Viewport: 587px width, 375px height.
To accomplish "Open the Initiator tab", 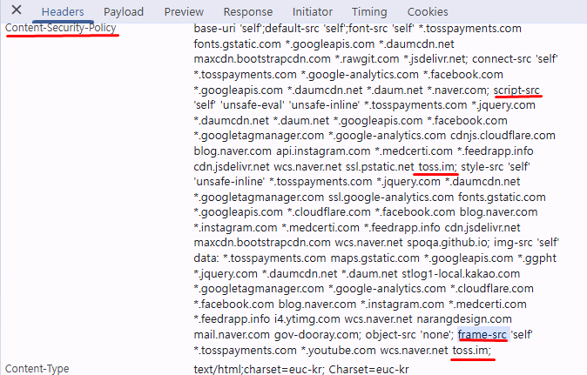I will (x=312, y=11).
